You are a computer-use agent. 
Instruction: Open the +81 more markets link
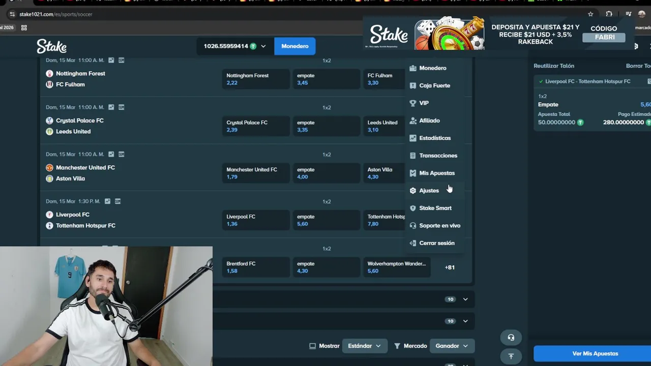point(450,267)
